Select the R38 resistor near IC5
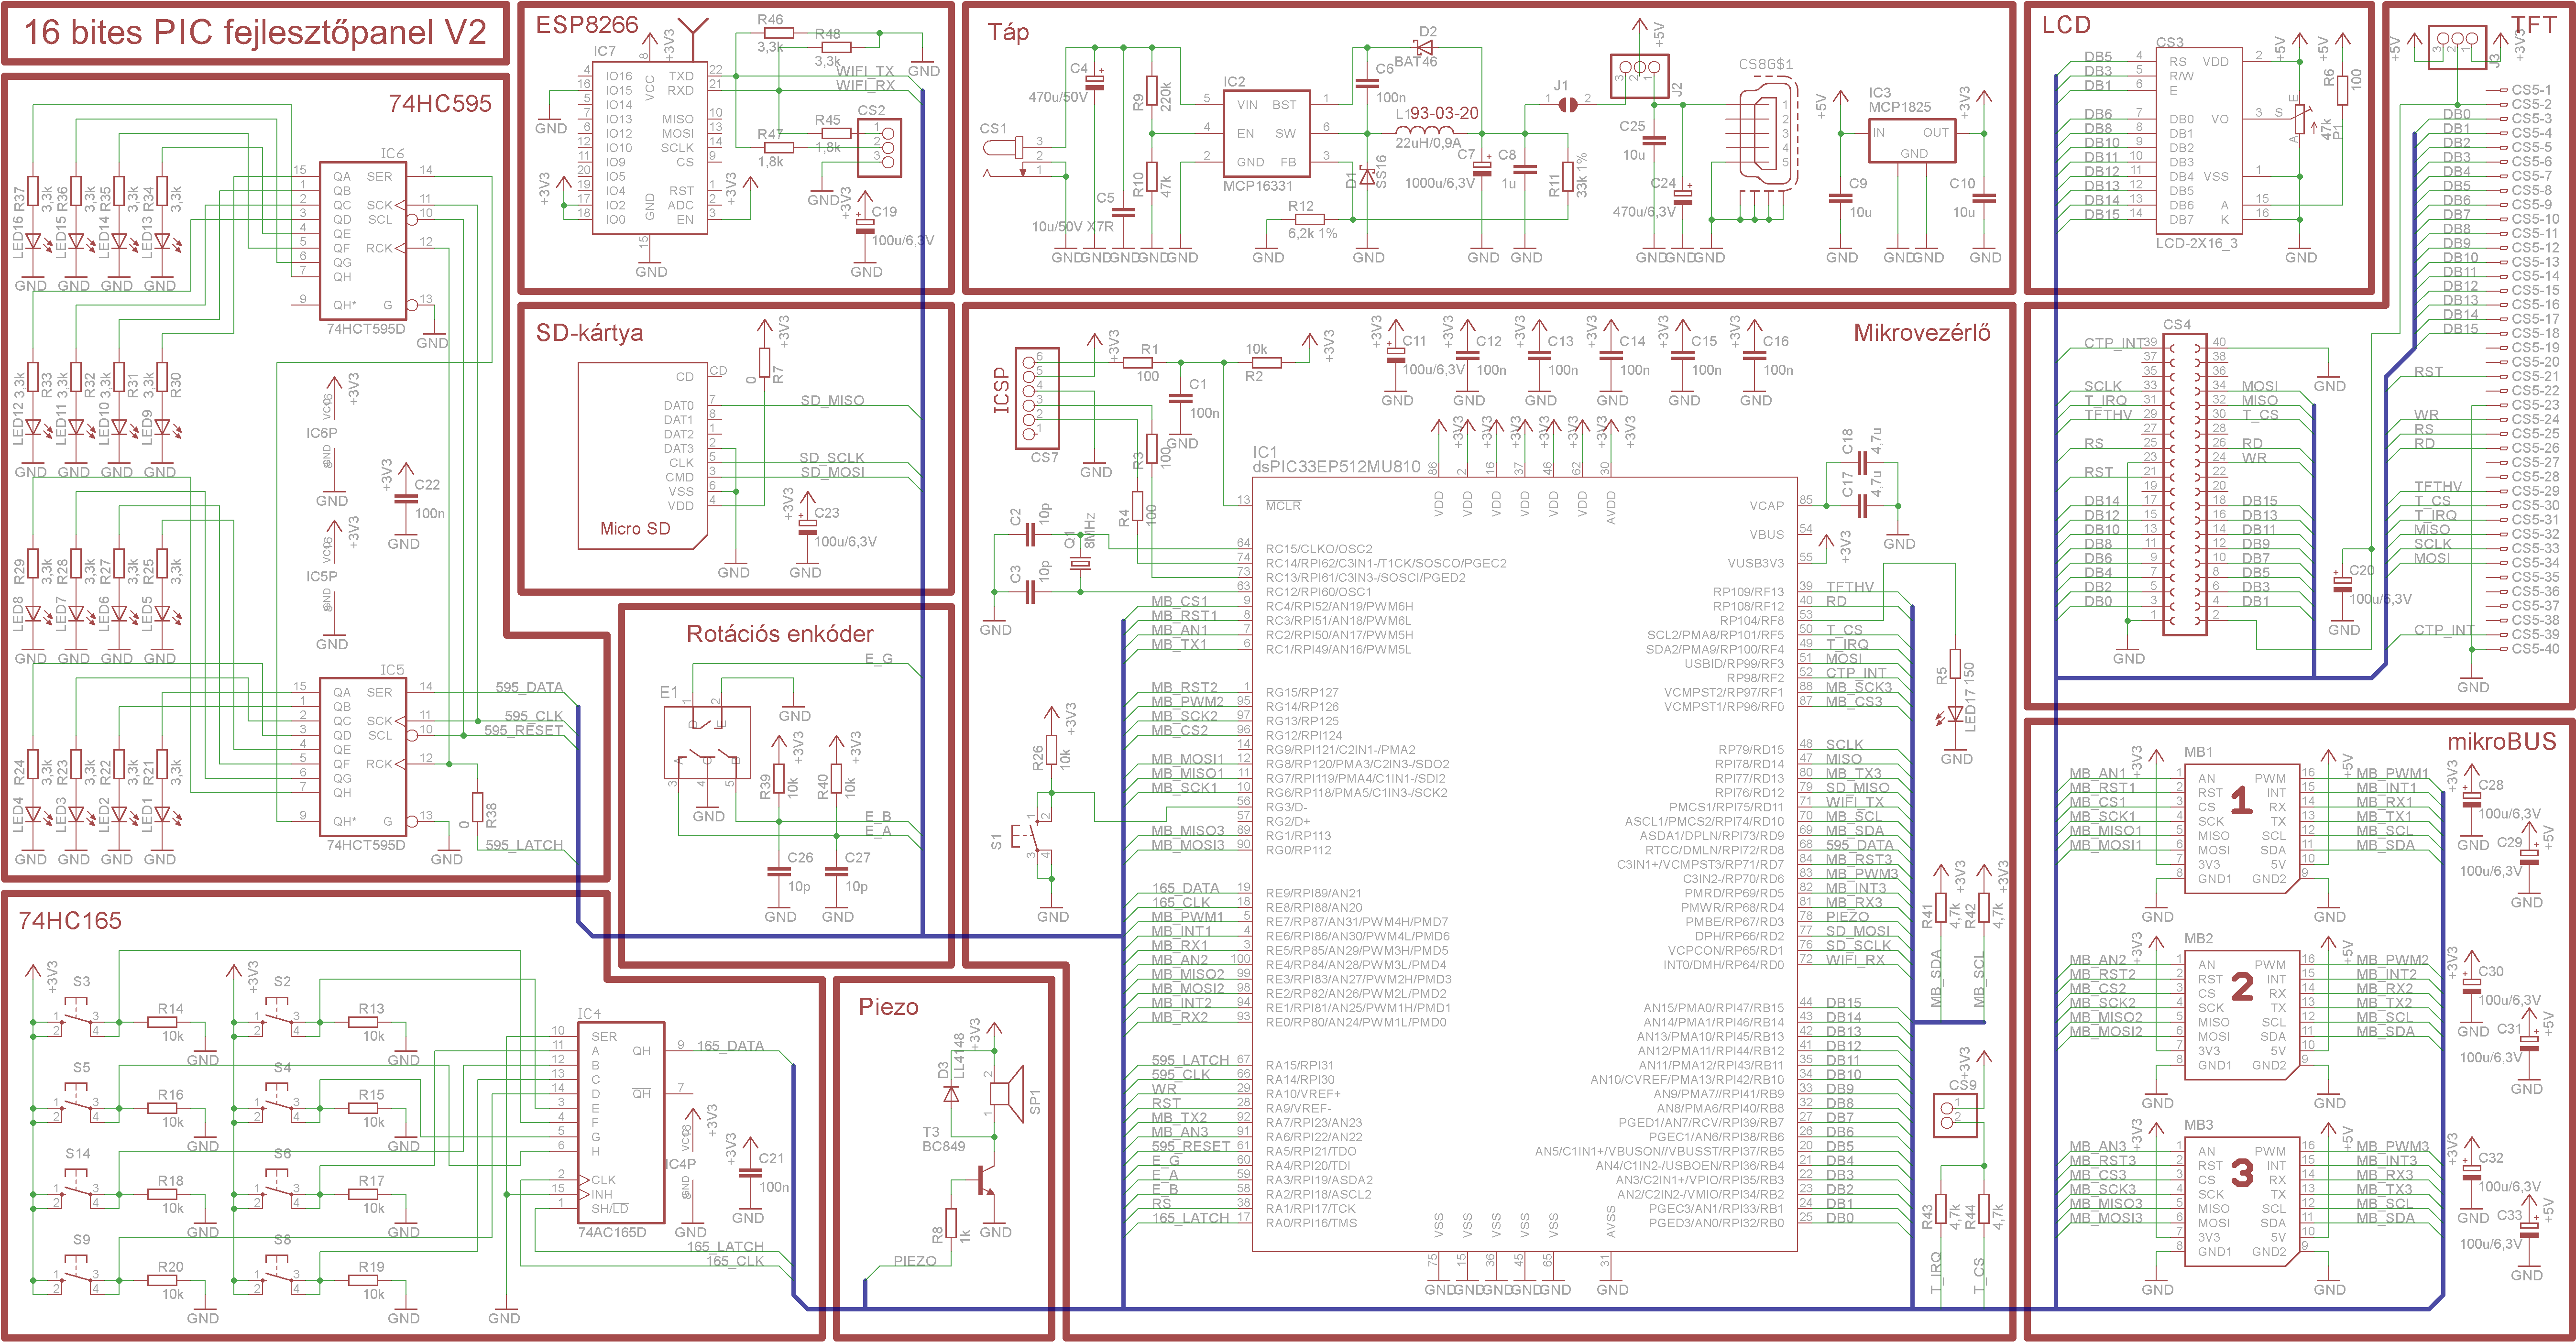Viewport: 2576px width, 1342px height. tap(477, 808)
